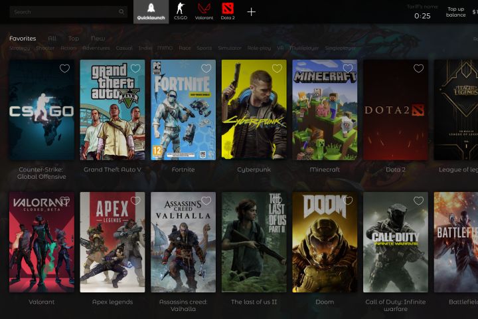Toggle favorite heart on Fortnite
Screen dimensions: 478x319
coord(206,68)
